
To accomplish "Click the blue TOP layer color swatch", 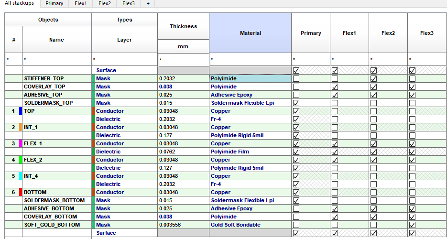I will (x=21, y=111).
